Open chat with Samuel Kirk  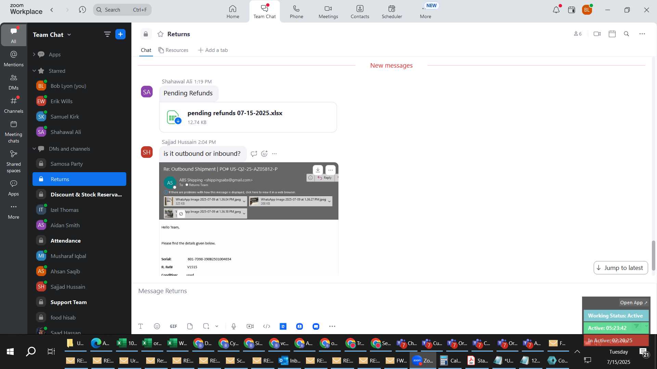click(x=79, y=117)
